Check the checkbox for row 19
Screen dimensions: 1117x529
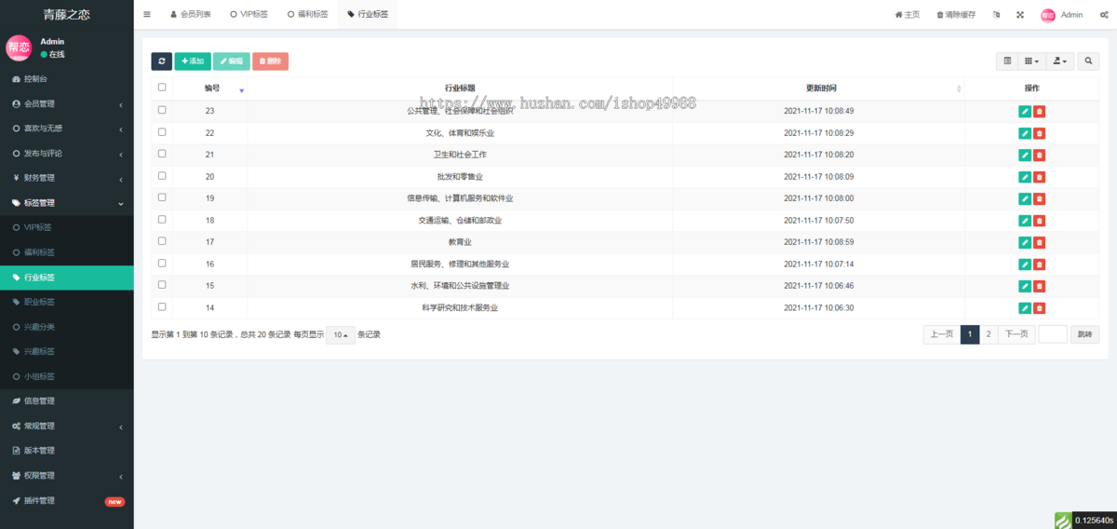coord(162,197)
